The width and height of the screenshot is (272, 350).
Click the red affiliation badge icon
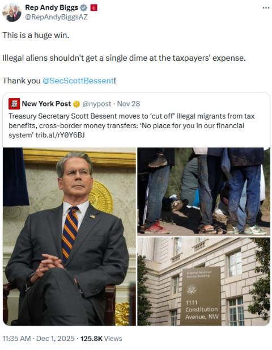pyautogui.click(x=93, y=8)
